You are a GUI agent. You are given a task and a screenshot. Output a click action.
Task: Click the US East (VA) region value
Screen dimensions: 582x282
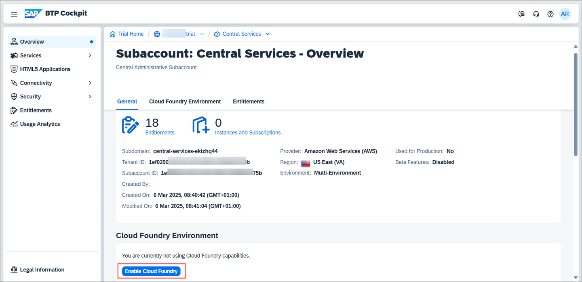[x=329, y=162]
